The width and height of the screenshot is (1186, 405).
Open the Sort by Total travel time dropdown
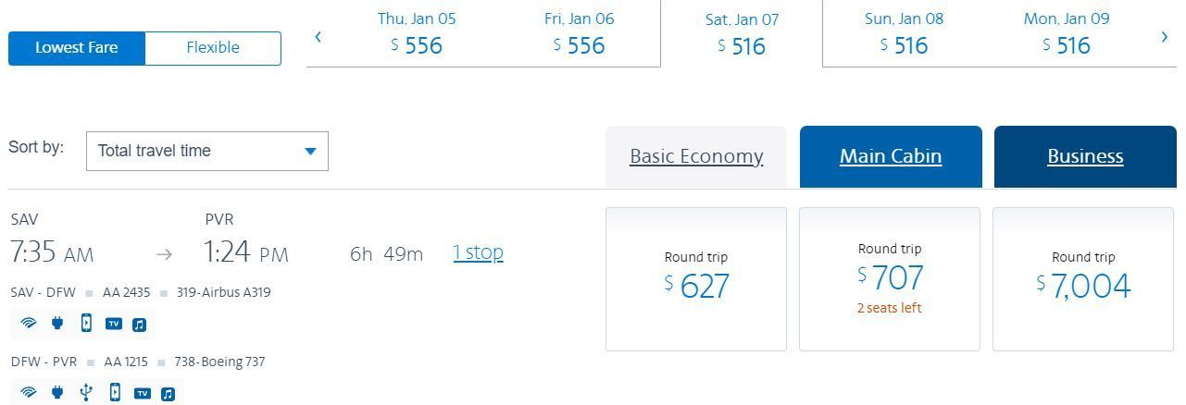207,151
